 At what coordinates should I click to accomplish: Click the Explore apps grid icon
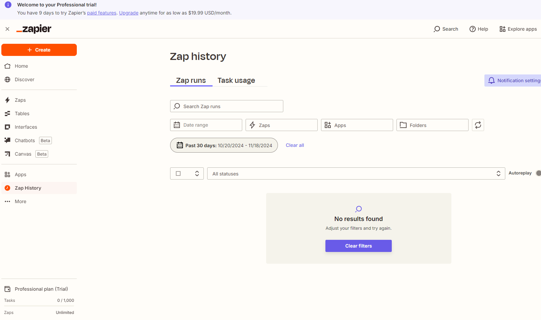click(503, 29)
